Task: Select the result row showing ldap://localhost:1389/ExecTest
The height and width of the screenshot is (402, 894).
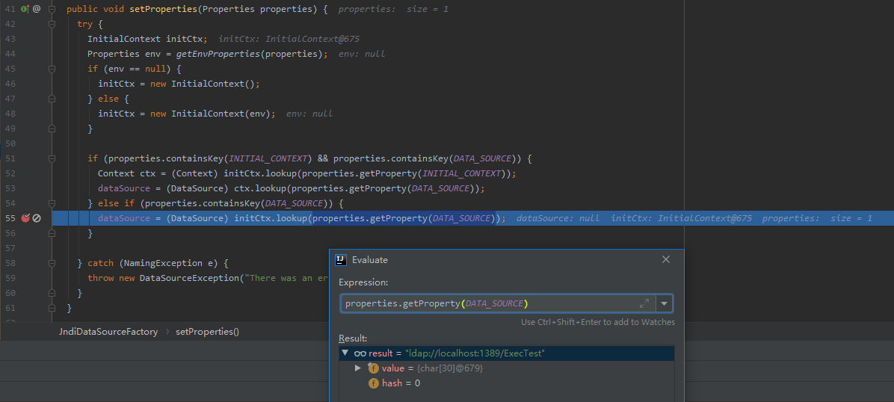Action: [506, 353]
